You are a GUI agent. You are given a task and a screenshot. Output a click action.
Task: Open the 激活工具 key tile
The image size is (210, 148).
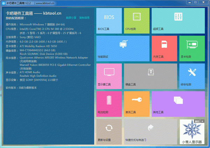[136, 104]
